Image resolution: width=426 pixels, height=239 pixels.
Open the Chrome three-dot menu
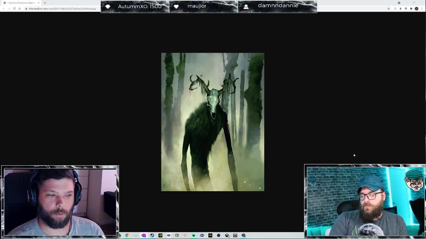tap(422, 9)
